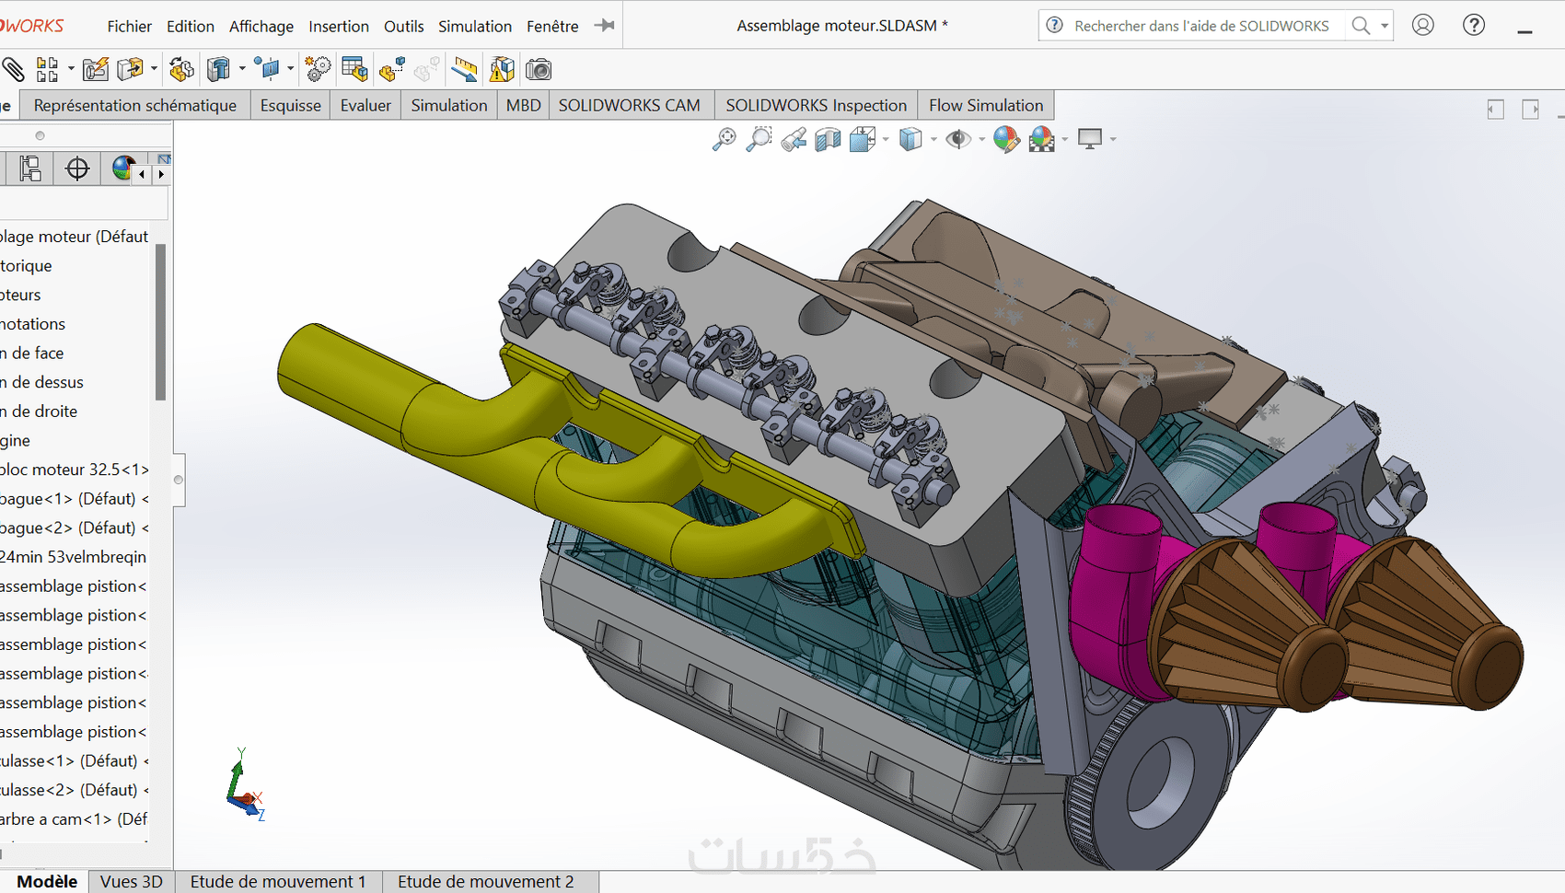Toggle Hide/Show Items eye icon
The image size is (1565, 893).
coord(957,139)
